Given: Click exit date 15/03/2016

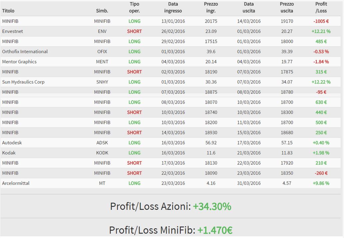Looking at the screenshot, I should [x=249, y=133].
